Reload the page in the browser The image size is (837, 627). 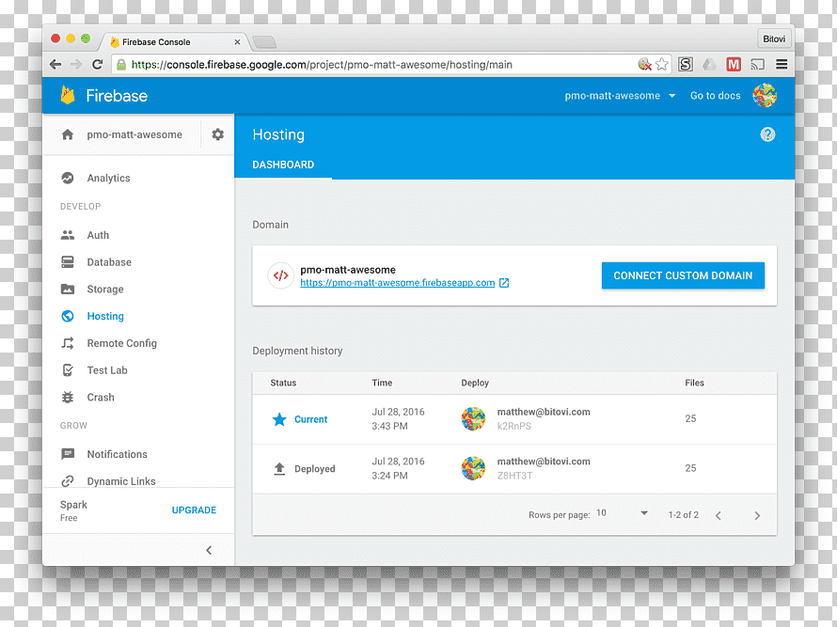point(97,65)
